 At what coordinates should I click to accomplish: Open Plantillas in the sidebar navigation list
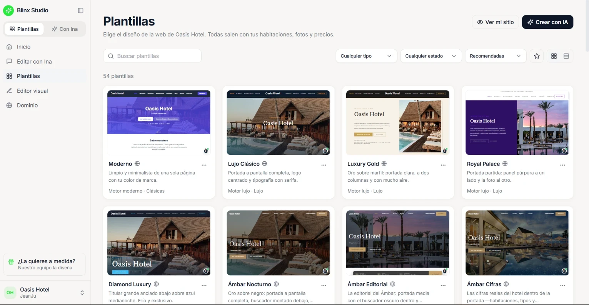coord(45,76)
